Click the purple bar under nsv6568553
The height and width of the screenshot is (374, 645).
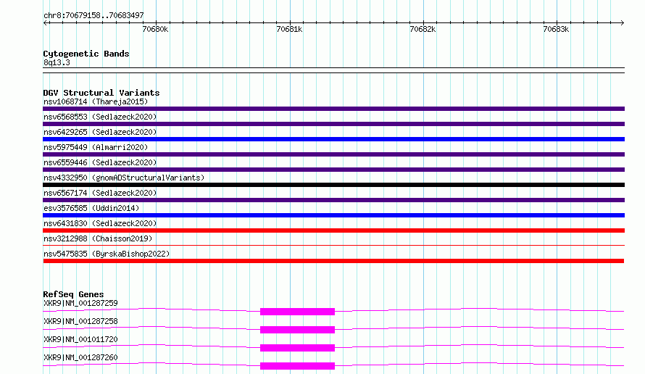(x=333, y=124)
